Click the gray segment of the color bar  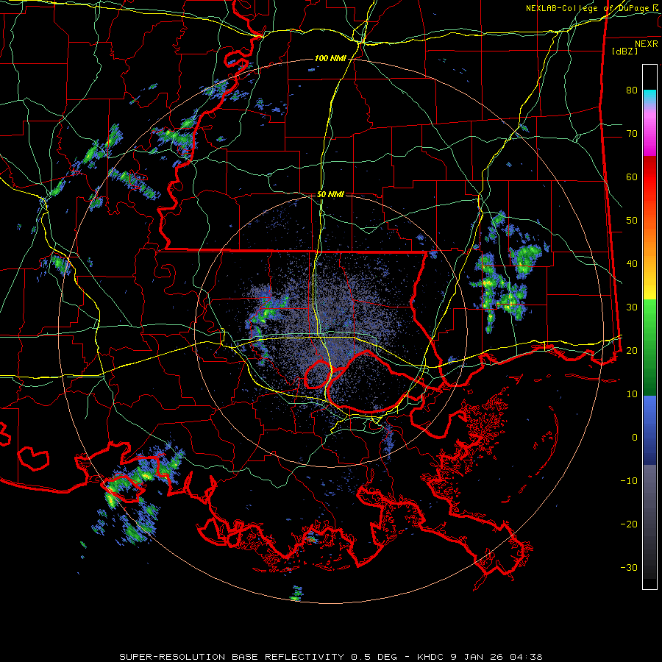[x=649, y=522]
